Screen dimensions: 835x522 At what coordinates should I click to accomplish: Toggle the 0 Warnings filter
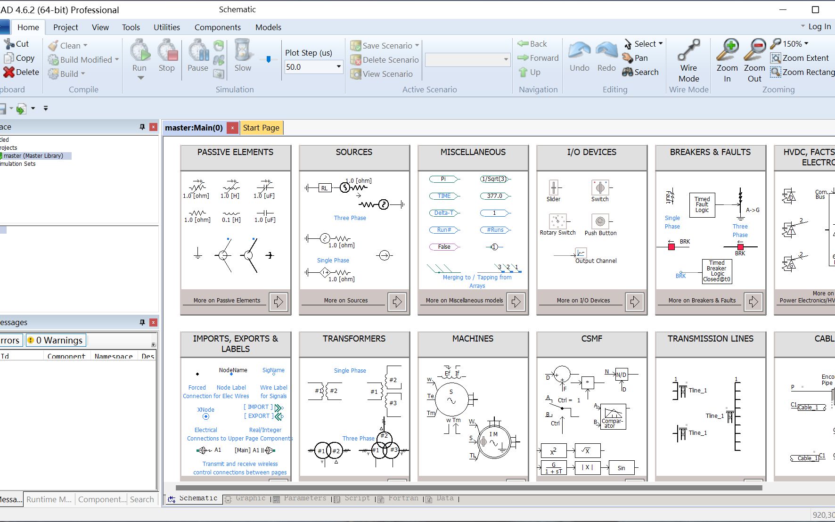(55, 340)
